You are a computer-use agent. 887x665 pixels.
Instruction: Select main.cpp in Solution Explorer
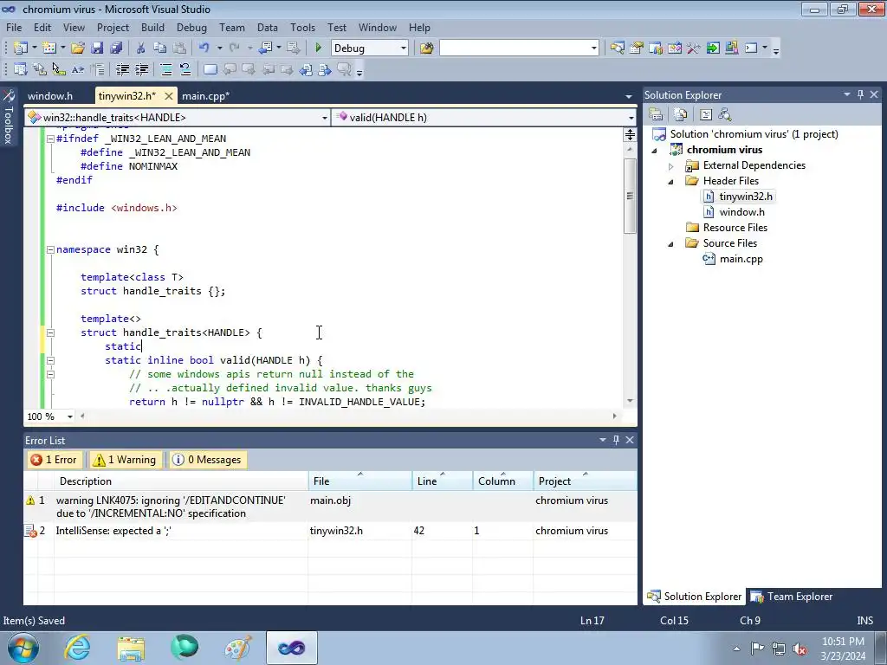pos(741,259)
